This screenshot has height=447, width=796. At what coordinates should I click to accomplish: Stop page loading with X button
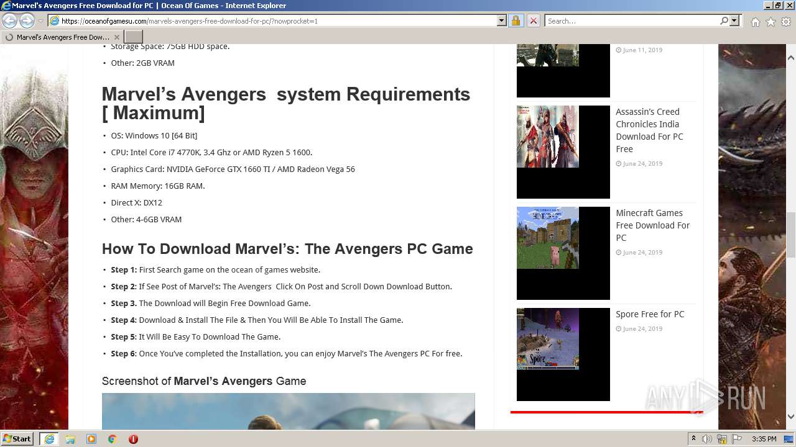(533, 20)
